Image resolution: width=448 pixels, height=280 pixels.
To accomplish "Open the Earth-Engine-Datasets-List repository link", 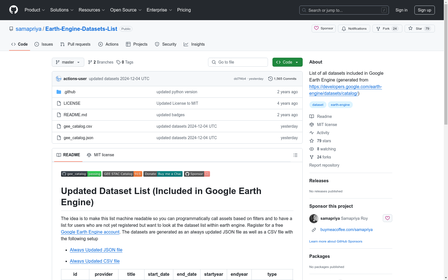I will tap(81, 29).
